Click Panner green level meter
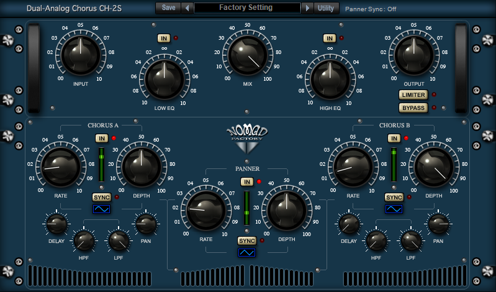Screen dimensions: 496x292 click(x=246, y=208)
